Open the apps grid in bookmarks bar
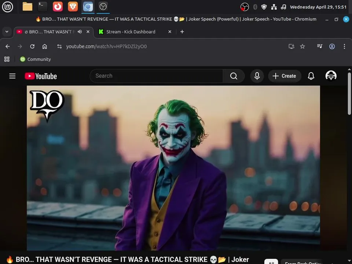Screen dimensions: 352x264 pos(7,59)
